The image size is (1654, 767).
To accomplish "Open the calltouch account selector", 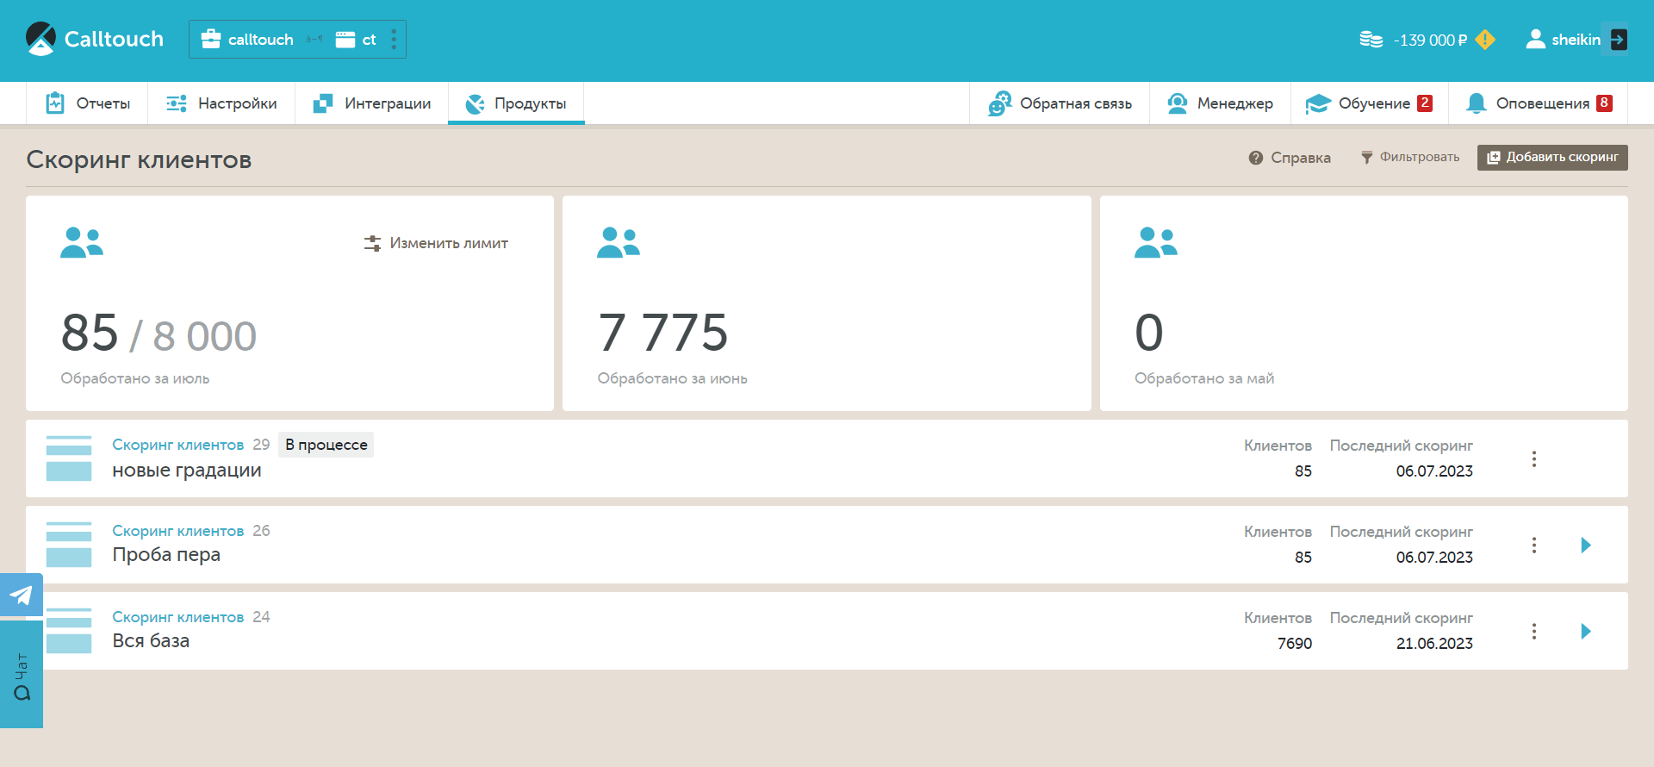I will point(247,40).
